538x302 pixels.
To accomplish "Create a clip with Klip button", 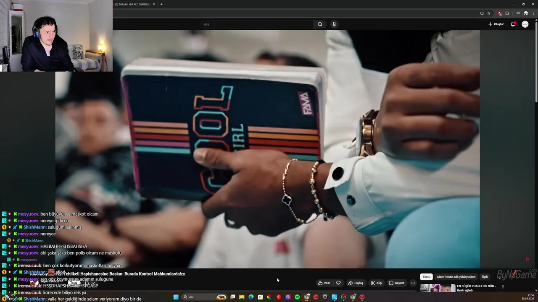I will 376,283.
